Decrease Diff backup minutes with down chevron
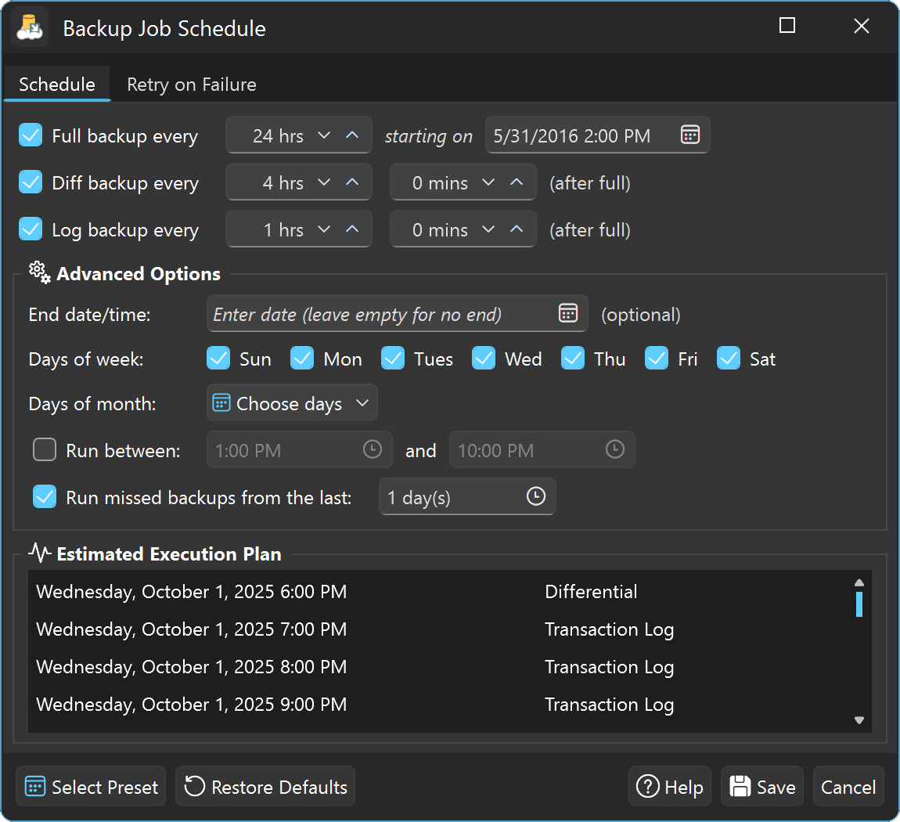The height and width of the screenshot is (822, 900). 488,182
